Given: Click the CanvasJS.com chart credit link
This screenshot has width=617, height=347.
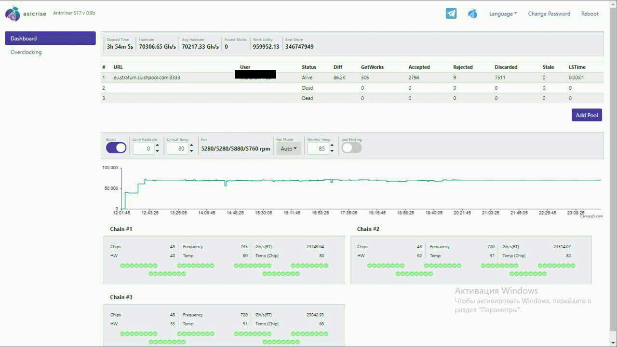Looking at the screenshot, I should point(591,216).
